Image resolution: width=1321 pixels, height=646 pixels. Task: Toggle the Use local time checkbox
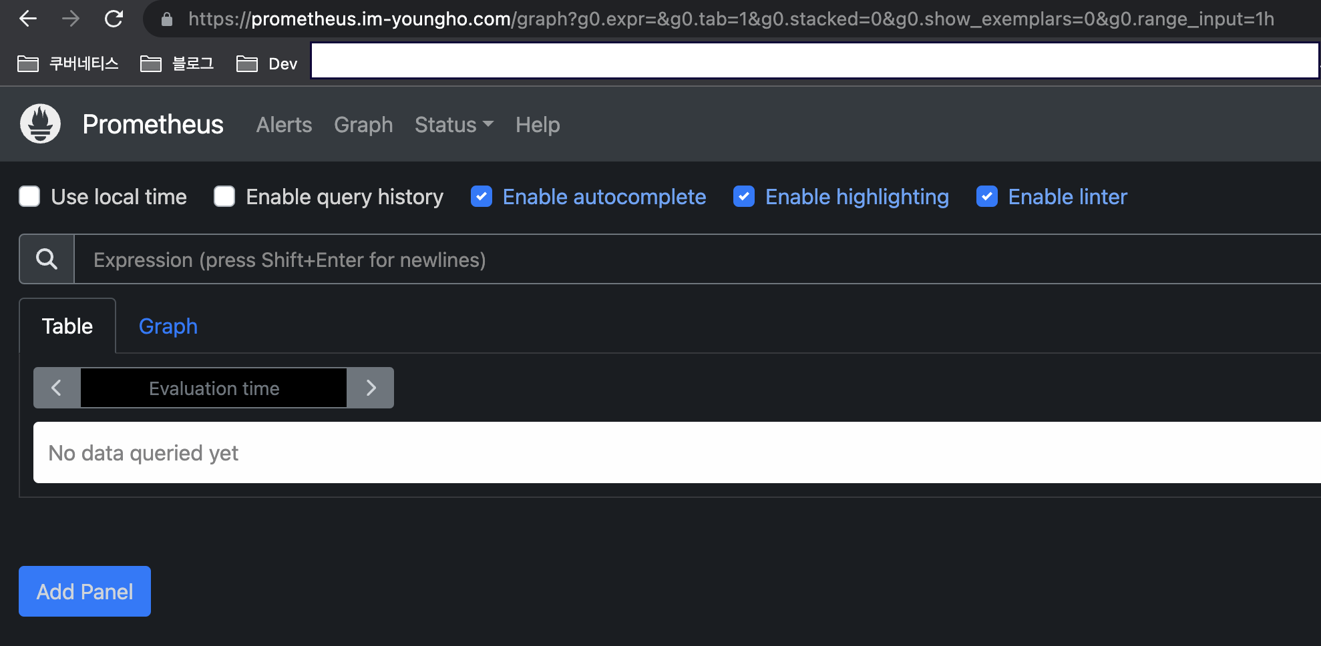(x=29, y=196)
